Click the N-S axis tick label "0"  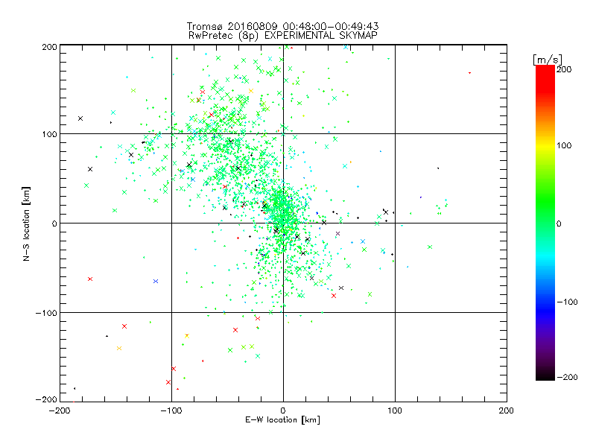tap(54, 223)
